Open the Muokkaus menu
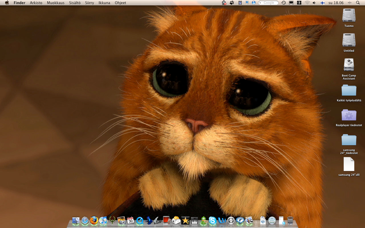Image resolution: width=365 pixels, height=228 pixels. pos(56,3)
